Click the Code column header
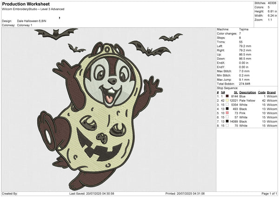 pos(262,92)
